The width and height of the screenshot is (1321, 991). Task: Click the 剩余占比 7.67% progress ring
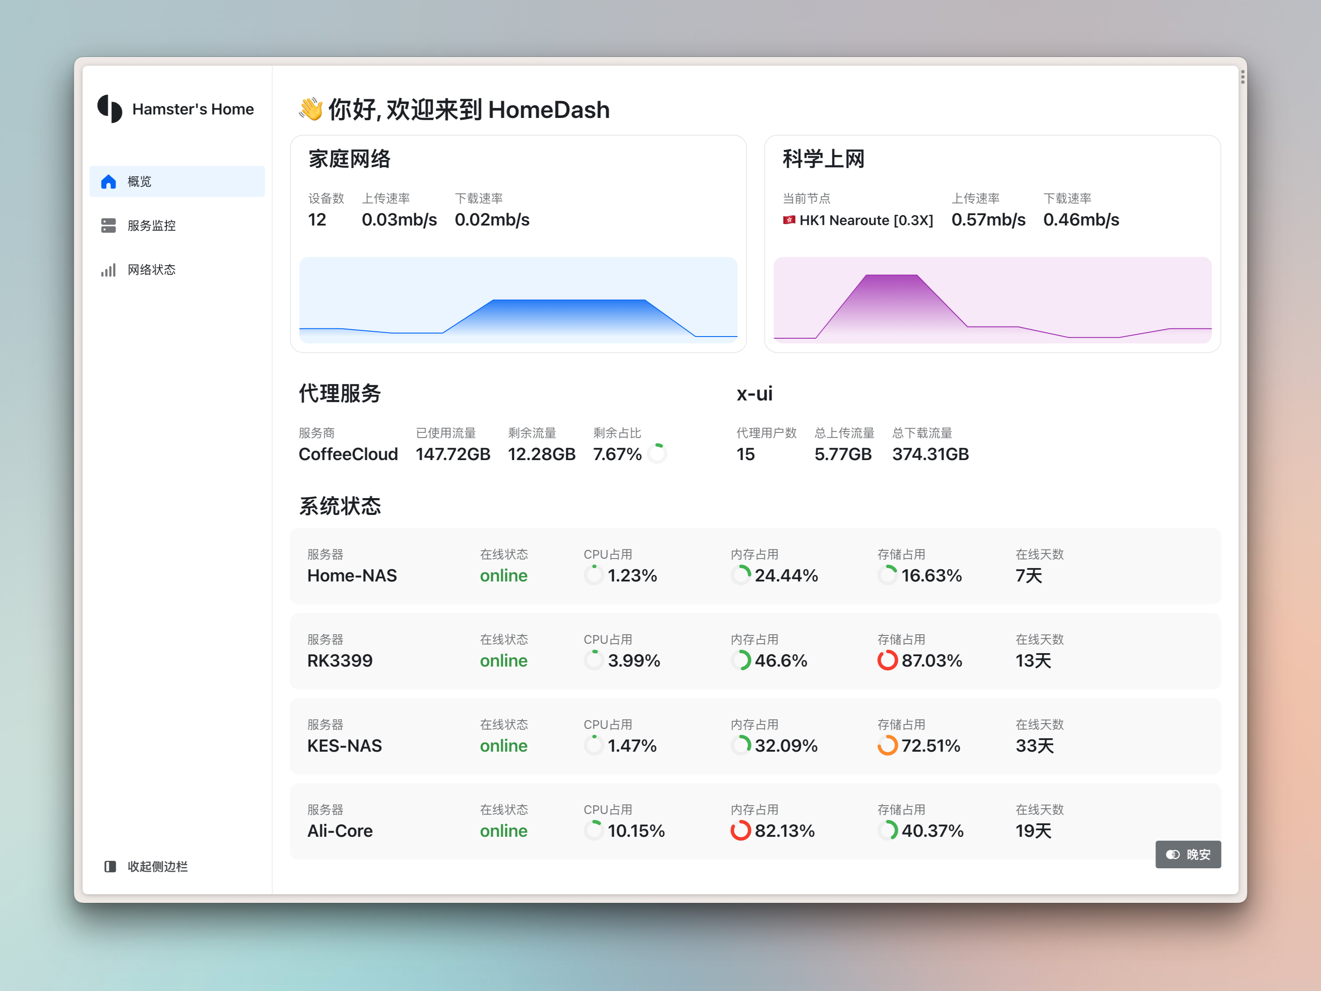pyautogui.click(x=657, y=454)
